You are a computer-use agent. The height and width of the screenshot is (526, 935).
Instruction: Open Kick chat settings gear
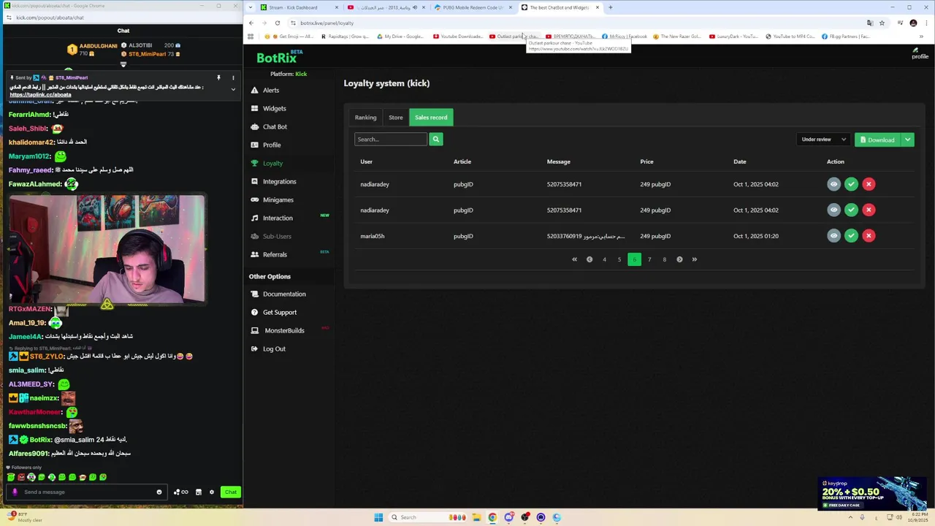[x=212, y=492]
